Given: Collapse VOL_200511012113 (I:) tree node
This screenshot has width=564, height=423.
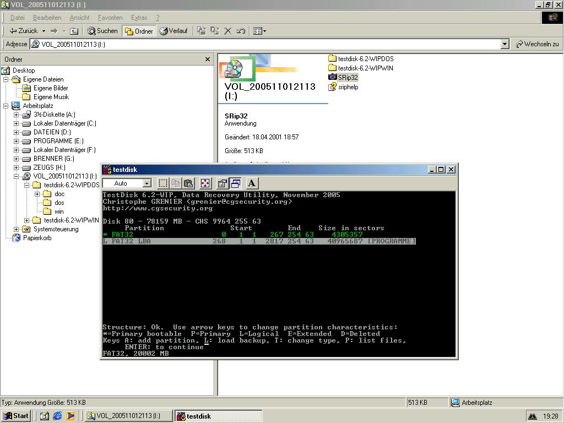Looking at the screenshot, I should coord(16,176).
